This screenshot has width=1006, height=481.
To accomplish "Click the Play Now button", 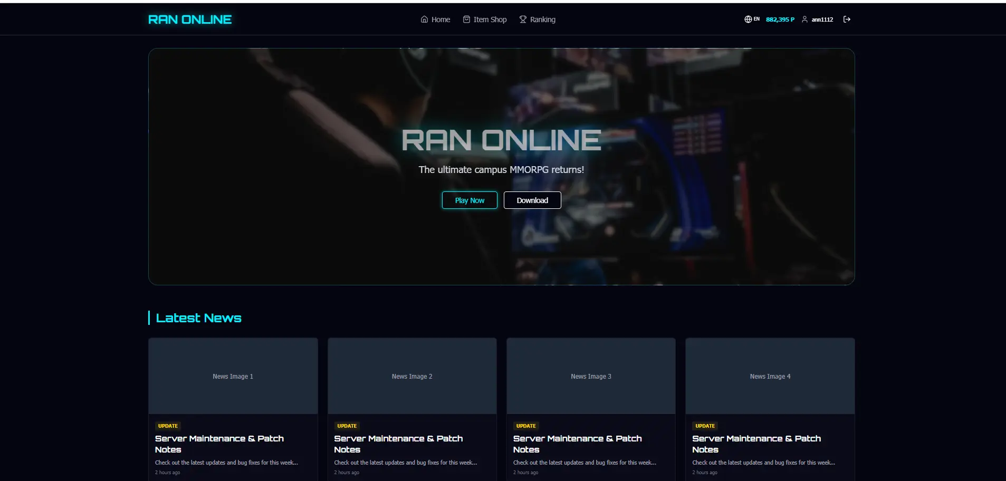I will tap(470, 200).
